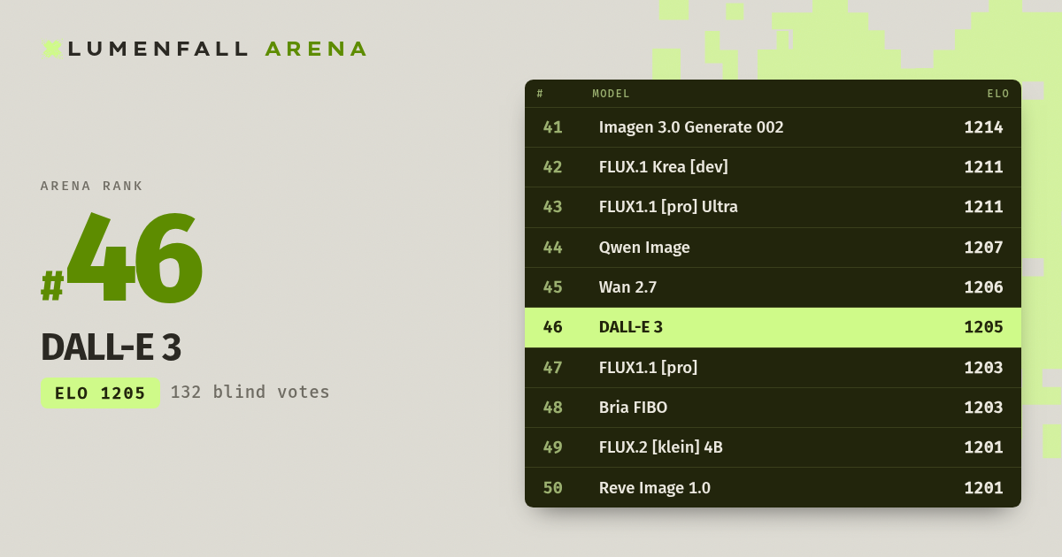Select the FLUX1.1 [pro] Ultra row
This screenshot has width=1062, height=557.
(x=773, y=207)
